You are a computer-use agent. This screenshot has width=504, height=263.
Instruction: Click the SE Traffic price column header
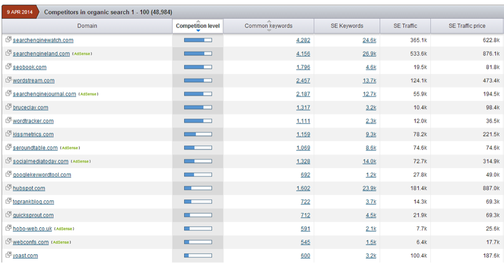click(467, 26)
